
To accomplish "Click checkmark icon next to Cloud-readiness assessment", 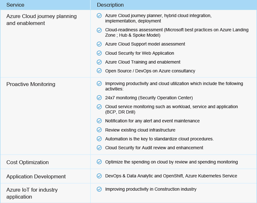I will [x=99, y=30].
